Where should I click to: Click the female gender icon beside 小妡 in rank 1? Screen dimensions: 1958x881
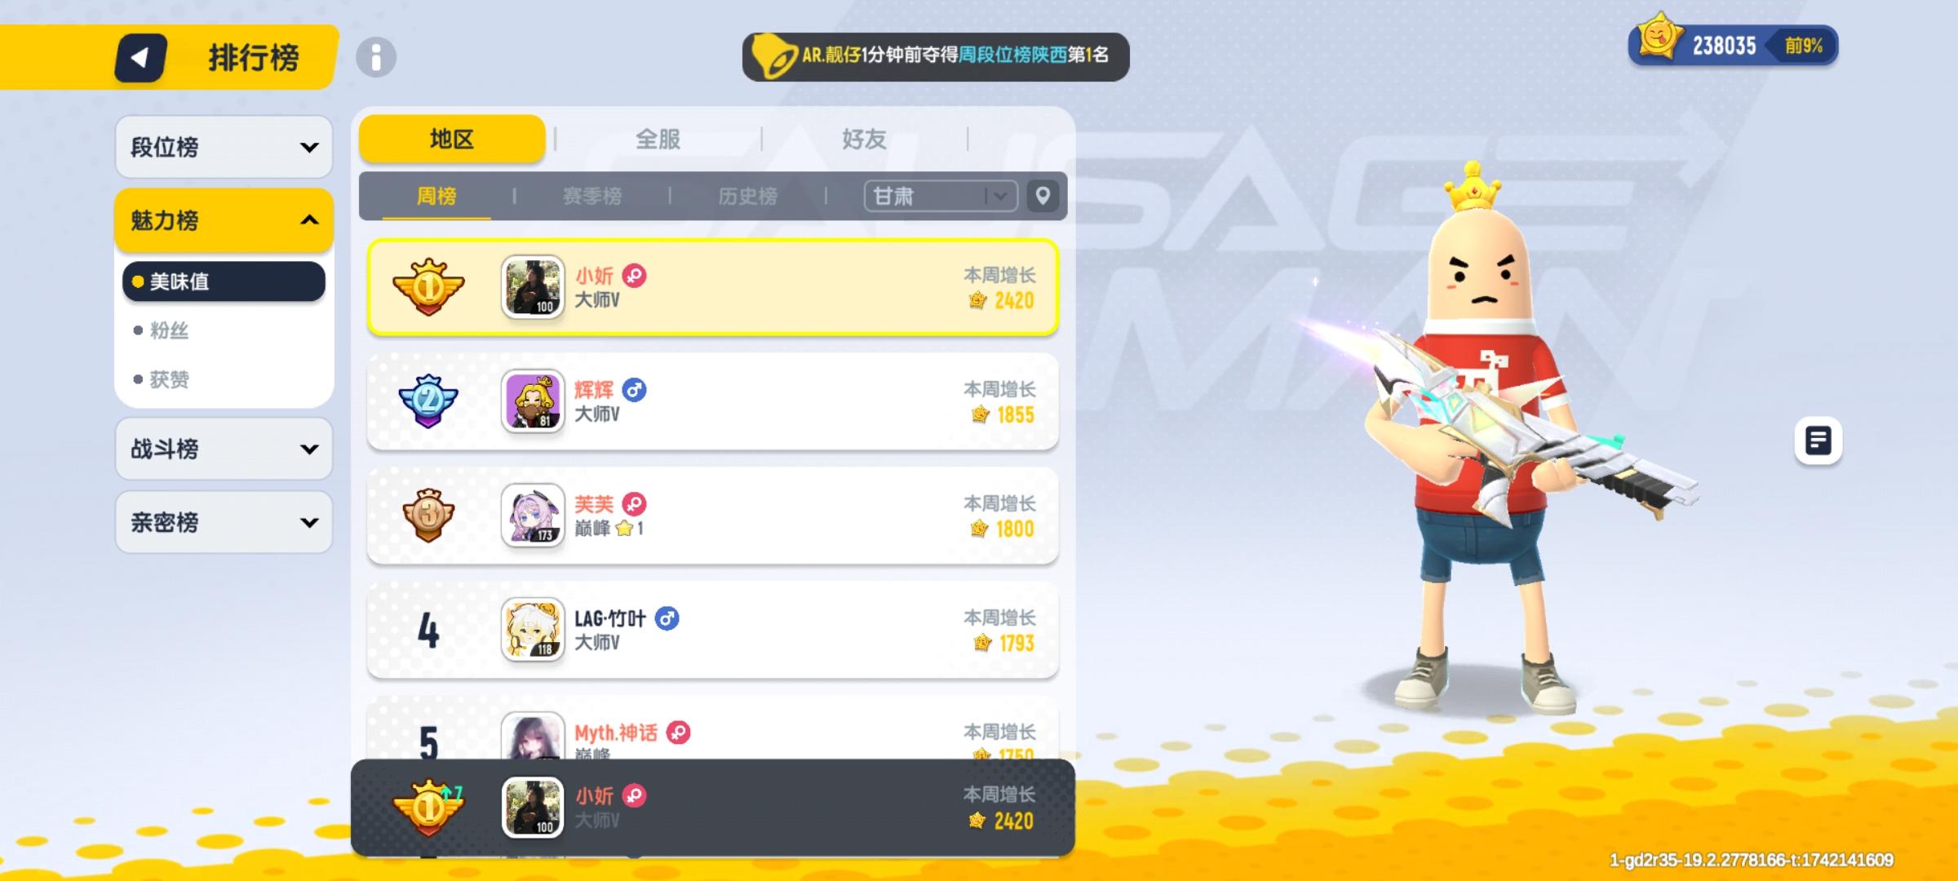pos(635,276)
